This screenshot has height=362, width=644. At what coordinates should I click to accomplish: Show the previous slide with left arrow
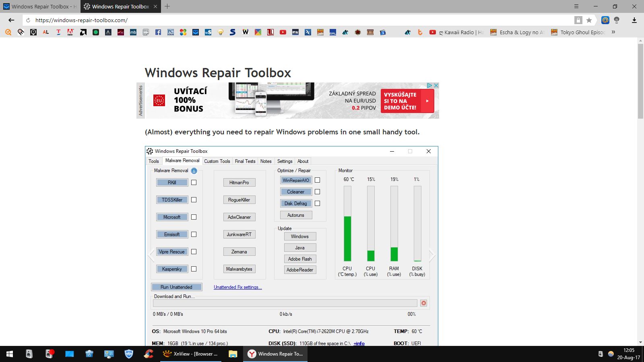click(x=151, y=255)
